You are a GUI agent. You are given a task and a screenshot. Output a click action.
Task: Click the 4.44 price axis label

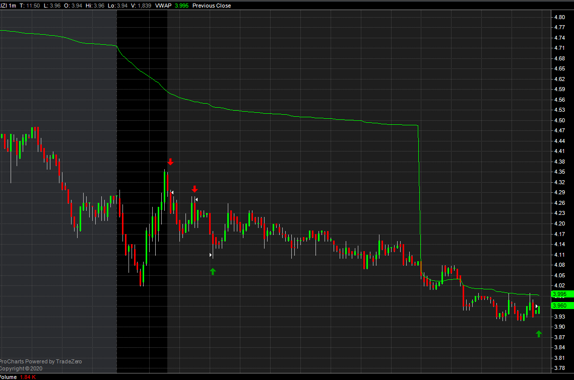click(559, 141)
